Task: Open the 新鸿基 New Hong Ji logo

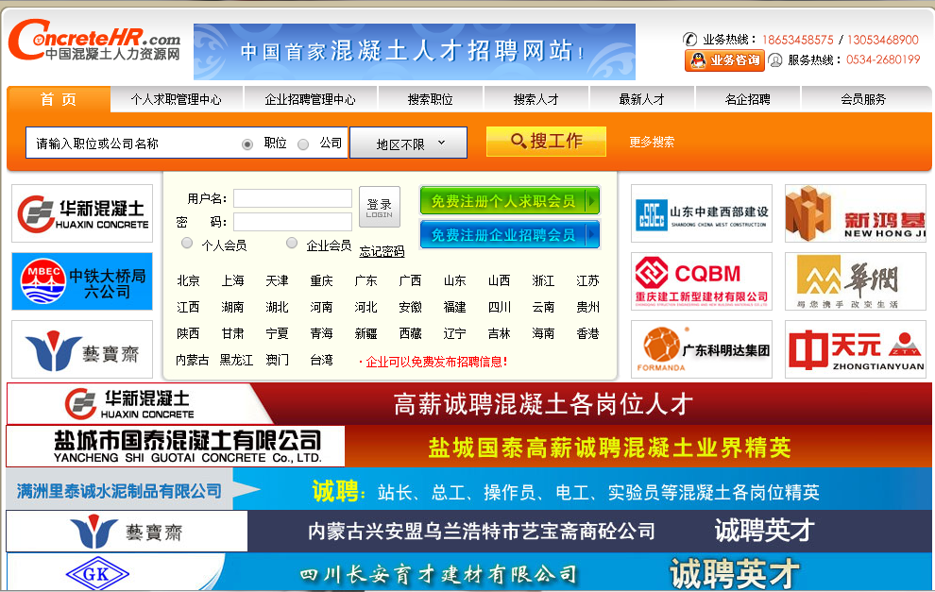Action: tap(856, 213)
